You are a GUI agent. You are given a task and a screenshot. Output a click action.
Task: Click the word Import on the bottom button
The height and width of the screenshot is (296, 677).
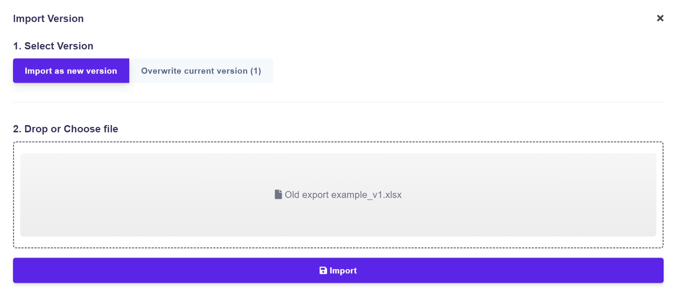click(x=343, y=271)
